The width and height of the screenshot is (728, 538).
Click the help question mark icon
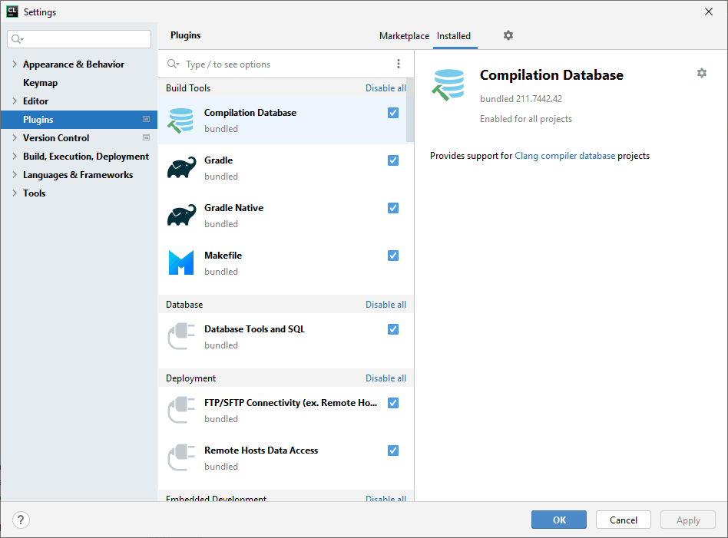(x=22, y=520)
